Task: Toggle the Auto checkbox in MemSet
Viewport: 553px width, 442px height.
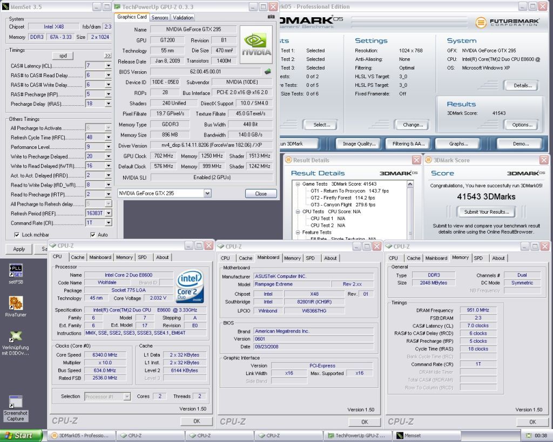Action: coord(93,235)
